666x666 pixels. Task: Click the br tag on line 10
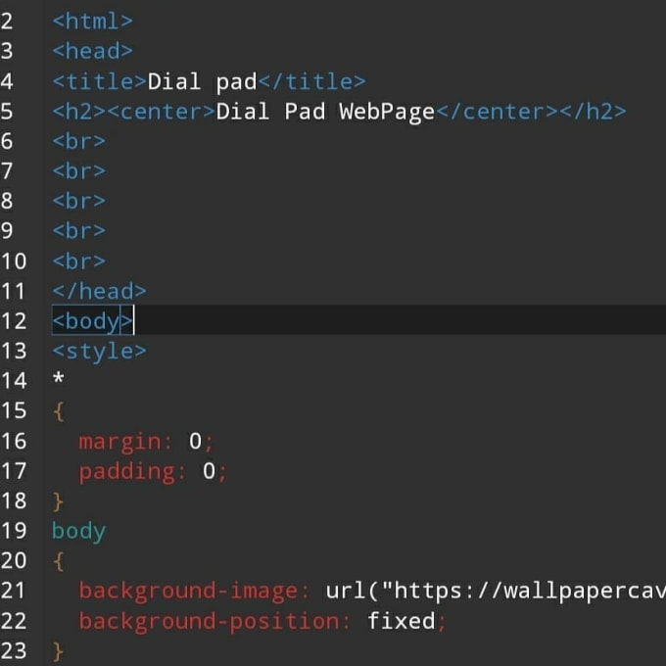[78, 261]
